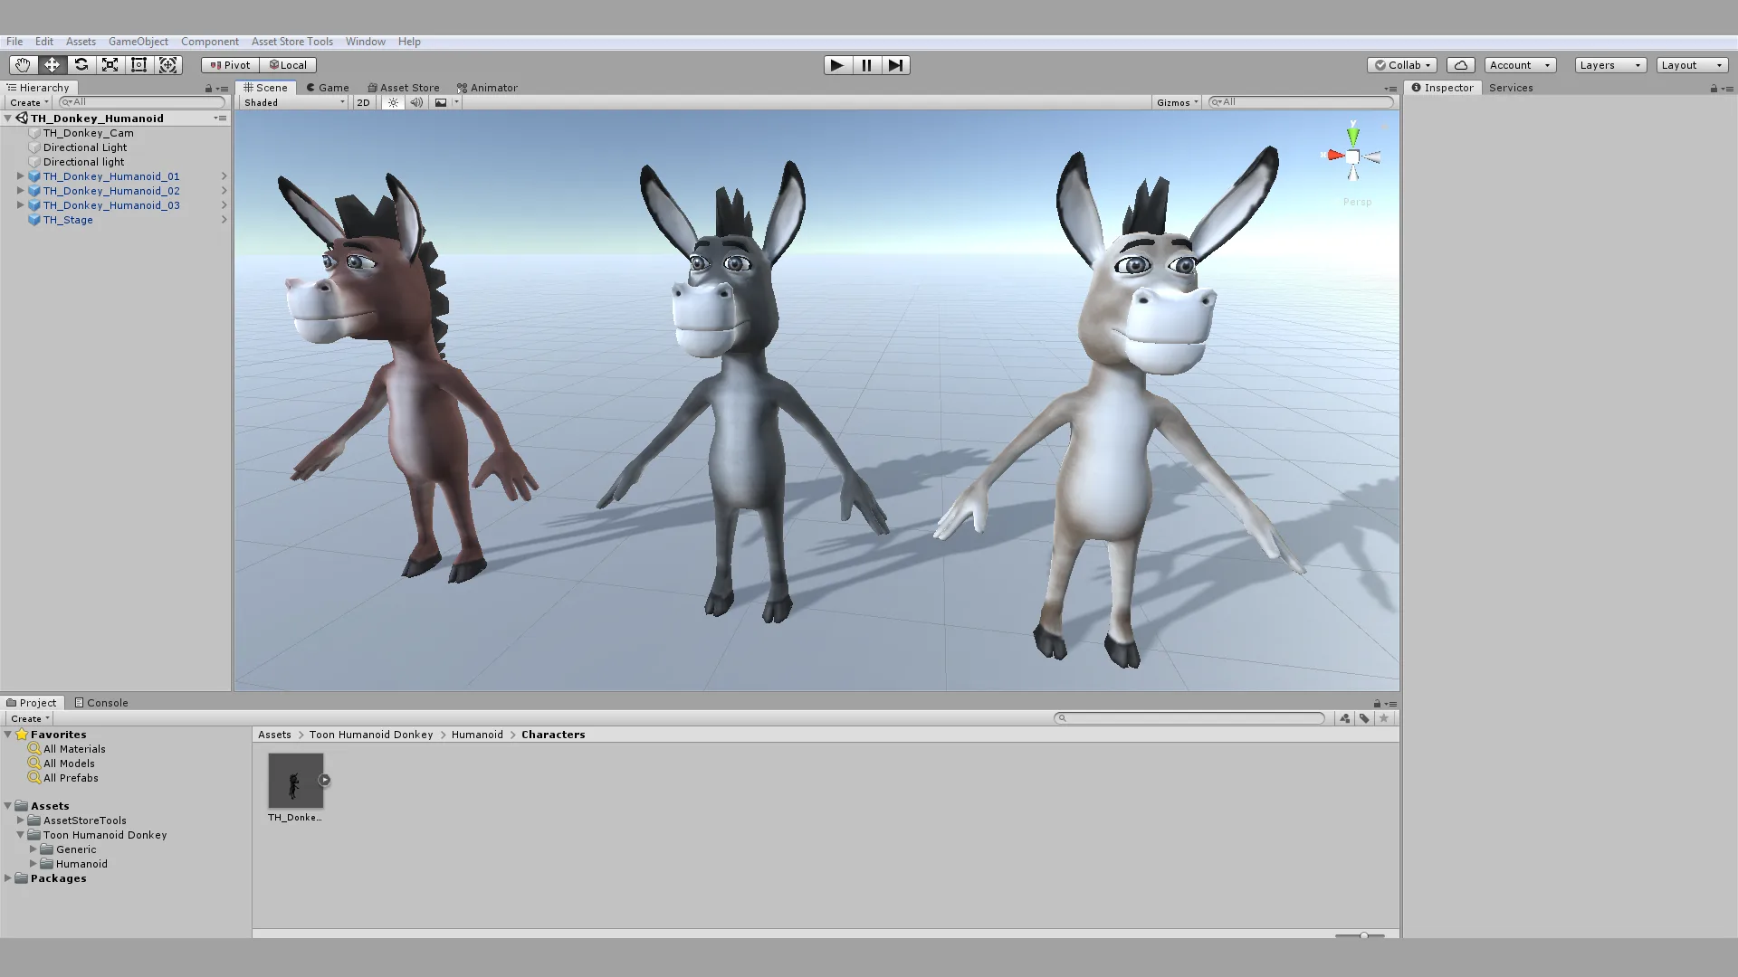Select TH_Stage in the Hierarchy

68,220
